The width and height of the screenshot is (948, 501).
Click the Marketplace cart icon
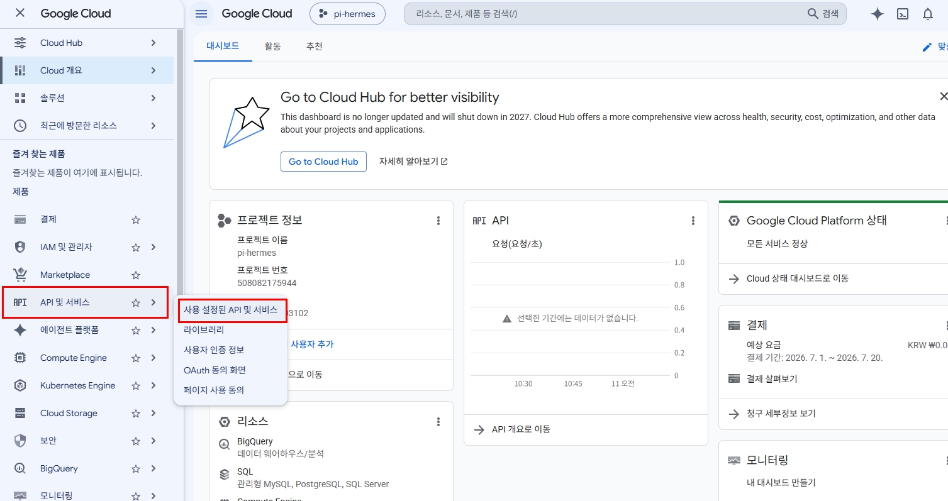[20, 275]
